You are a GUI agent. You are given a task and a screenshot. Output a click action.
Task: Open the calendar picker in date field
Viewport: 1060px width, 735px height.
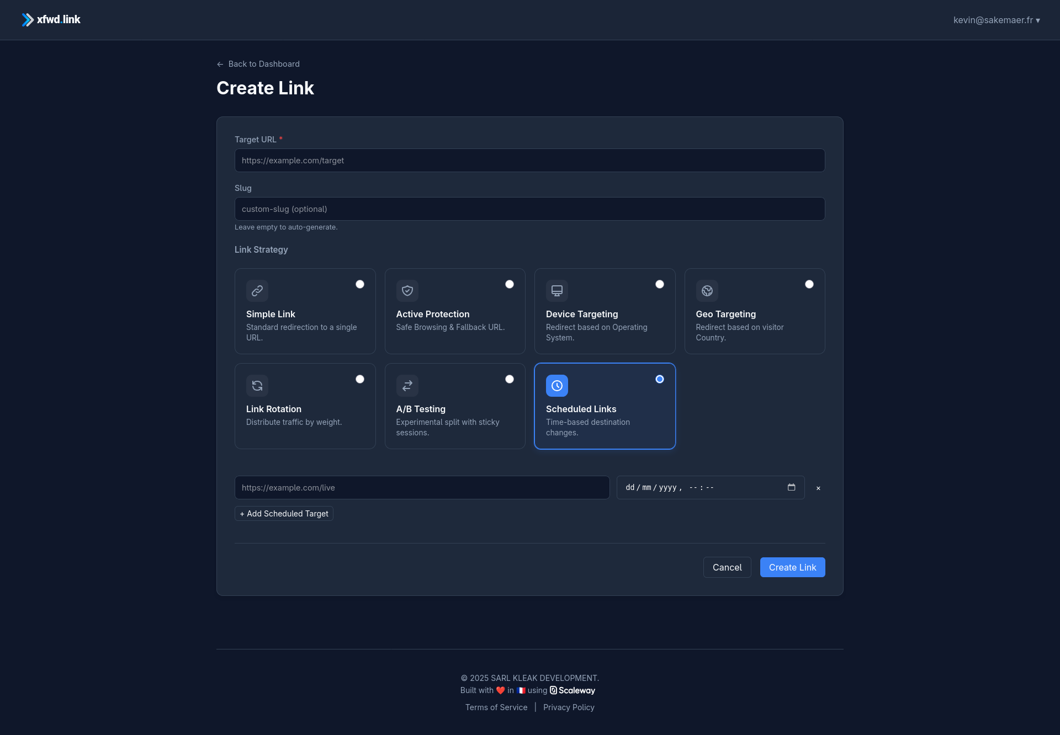coord(791,487)
